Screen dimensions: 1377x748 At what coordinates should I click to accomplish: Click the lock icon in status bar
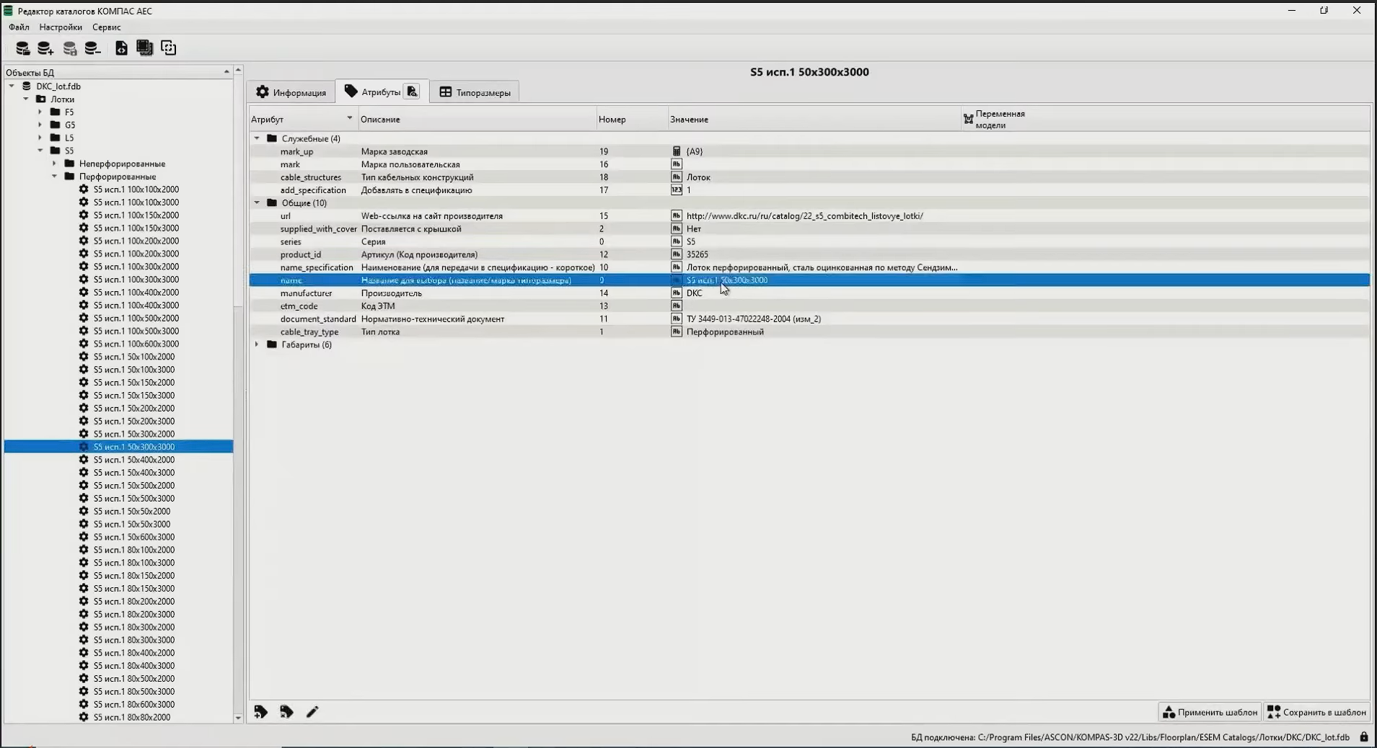[1363, 737]
